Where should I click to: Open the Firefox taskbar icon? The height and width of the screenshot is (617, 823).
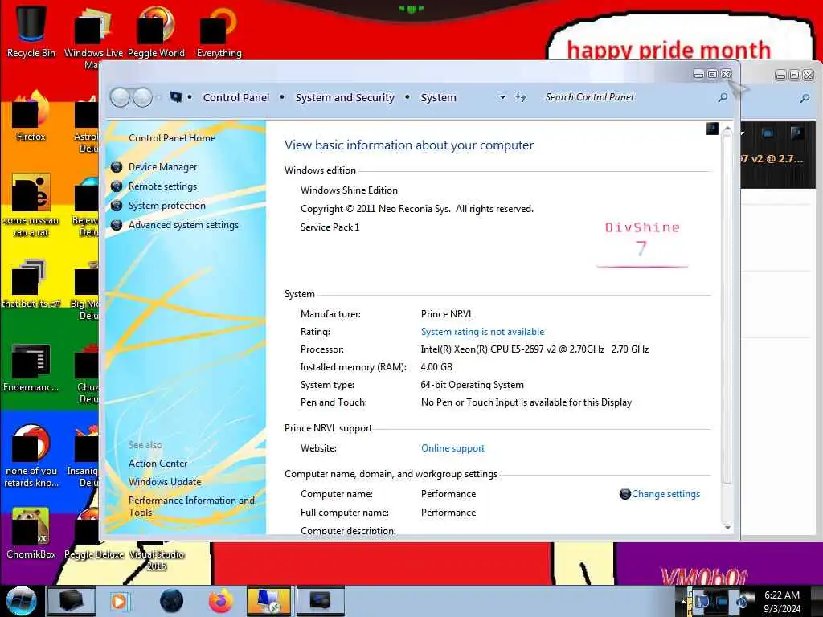coord(221,601)
